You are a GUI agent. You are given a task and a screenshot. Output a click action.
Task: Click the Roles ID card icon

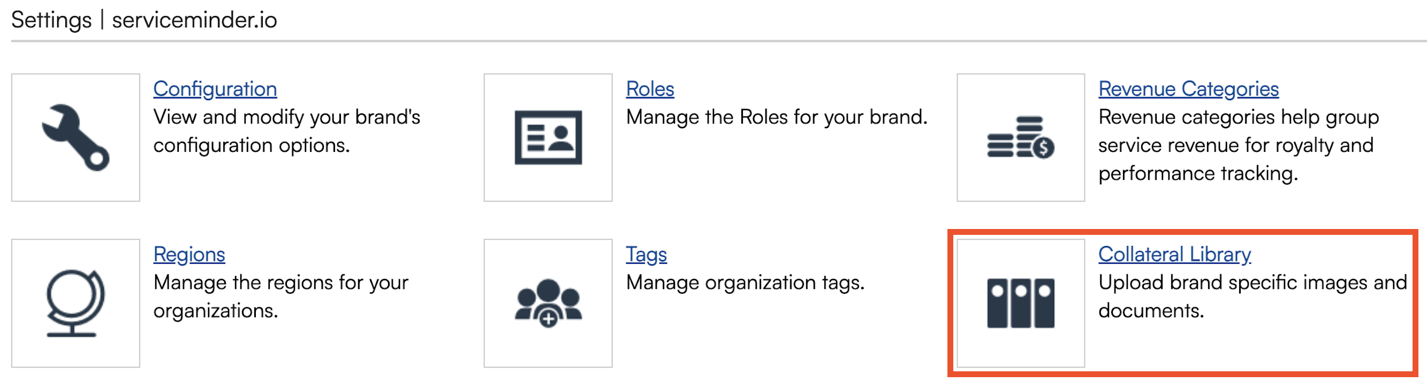(548, 138)
